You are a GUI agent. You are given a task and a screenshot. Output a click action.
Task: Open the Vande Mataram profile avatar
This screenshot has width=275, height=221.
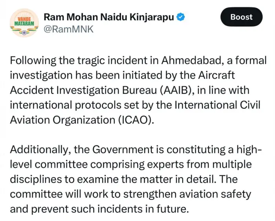click(24, 23)
